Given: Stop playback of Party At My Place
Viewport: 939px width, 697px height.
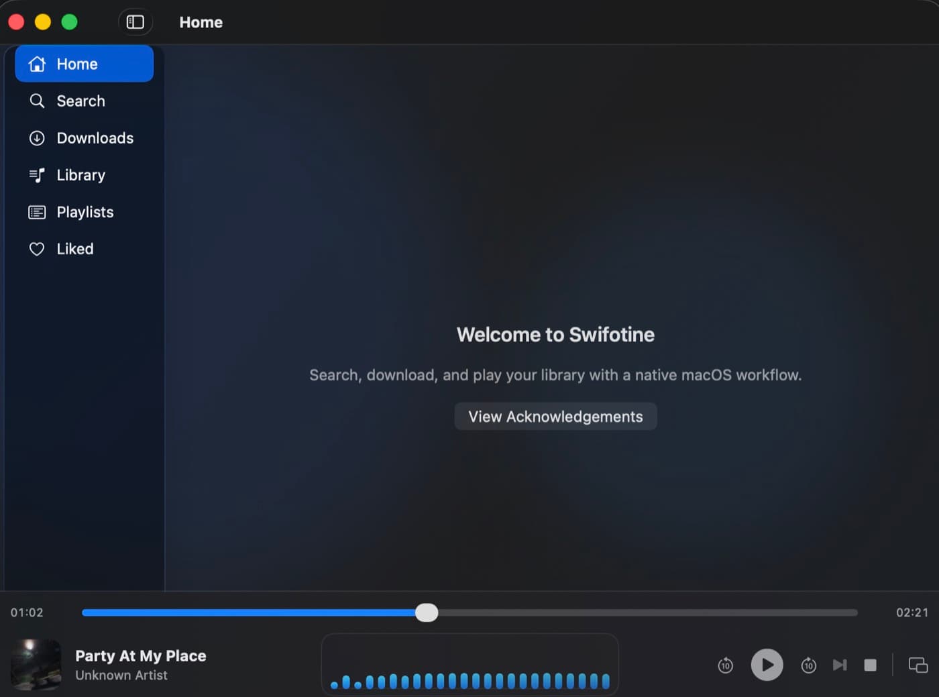Looking at the screenshot, I should (x=870, y=665).
